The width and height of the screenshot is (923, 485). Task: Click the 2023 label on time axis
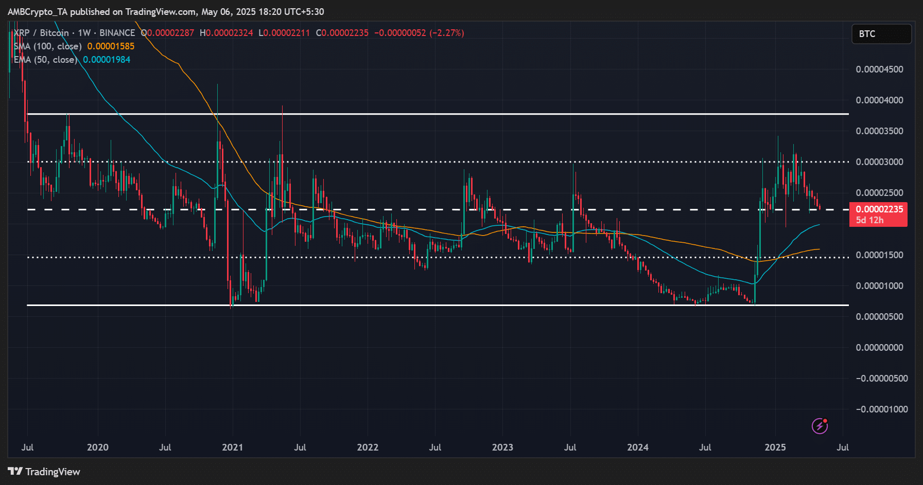(x=502, y=447)
